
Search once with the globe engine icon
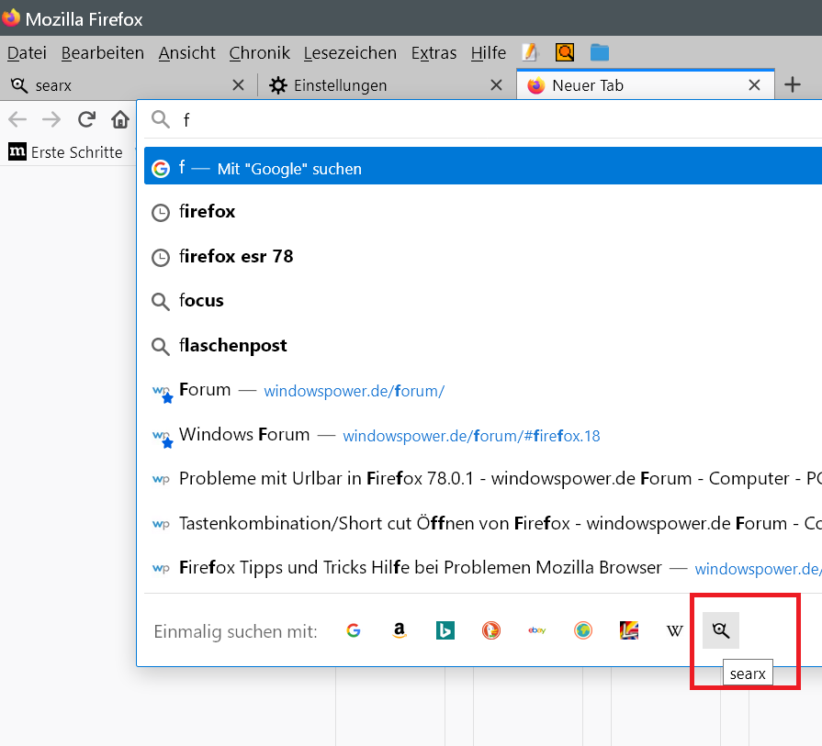click(x=583, y=630)
